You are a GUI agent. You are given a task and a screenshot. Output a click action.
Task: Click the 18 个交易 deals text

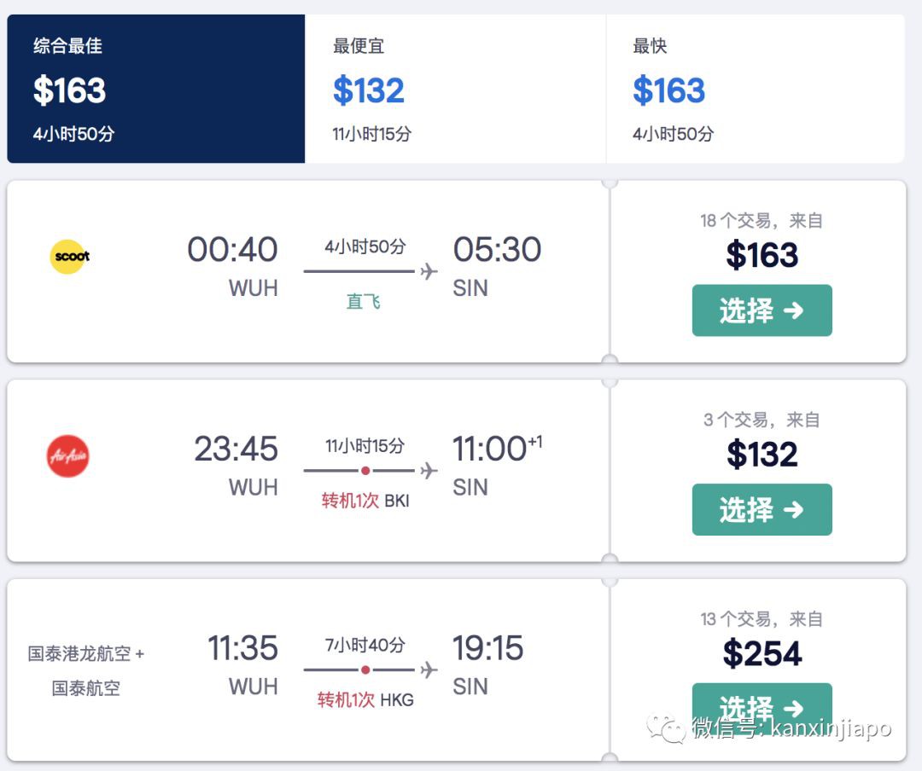(761, 221)
